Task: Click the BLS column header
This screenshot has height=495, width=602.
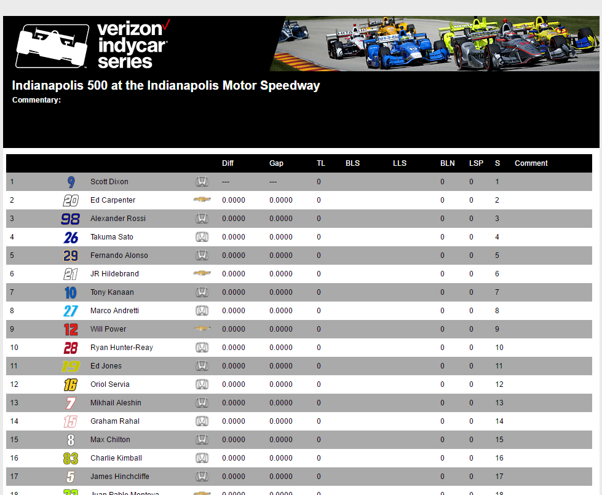Action: pyautogui.click(x=352, y=163)
